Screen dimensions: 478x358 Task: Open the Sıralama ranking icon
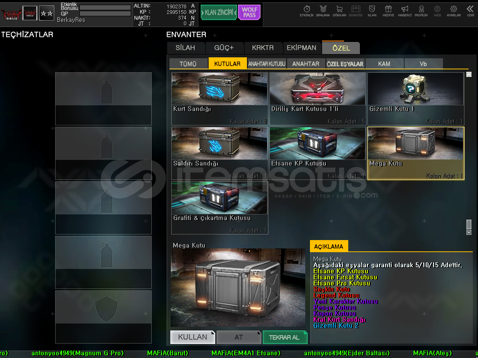click(323, 10)
